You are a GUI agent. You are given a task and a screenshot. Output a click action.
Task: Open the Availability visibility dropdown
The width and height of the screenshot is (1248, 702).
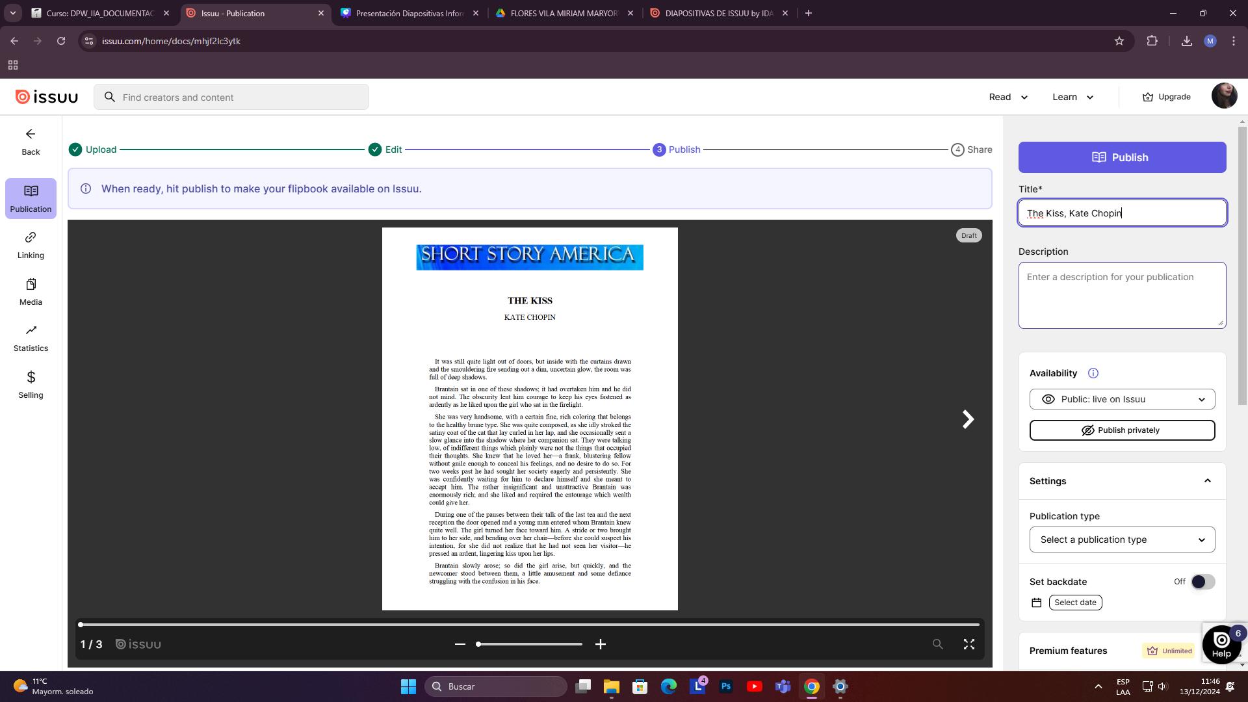(1122, 399)
